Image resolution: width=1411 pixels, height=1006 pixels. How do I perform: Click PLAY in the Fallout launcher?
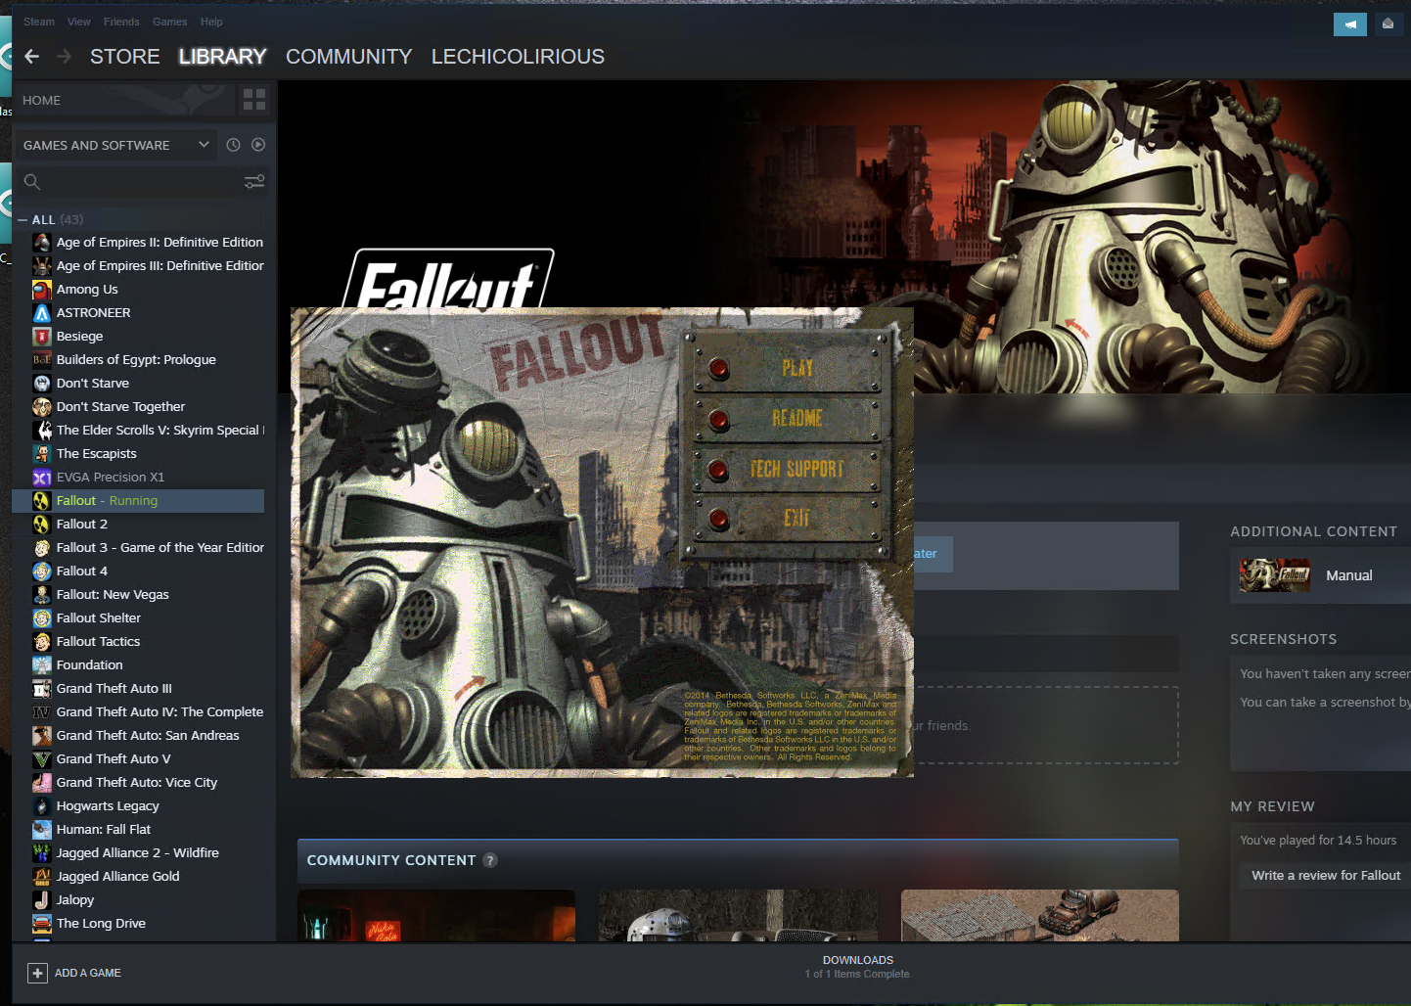[x=789, y=368]
